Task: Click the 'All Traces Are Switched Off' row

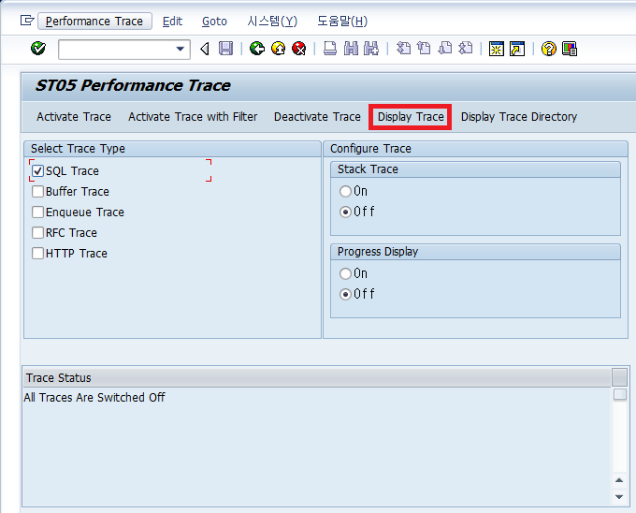Action: click(x=317, y=397)
